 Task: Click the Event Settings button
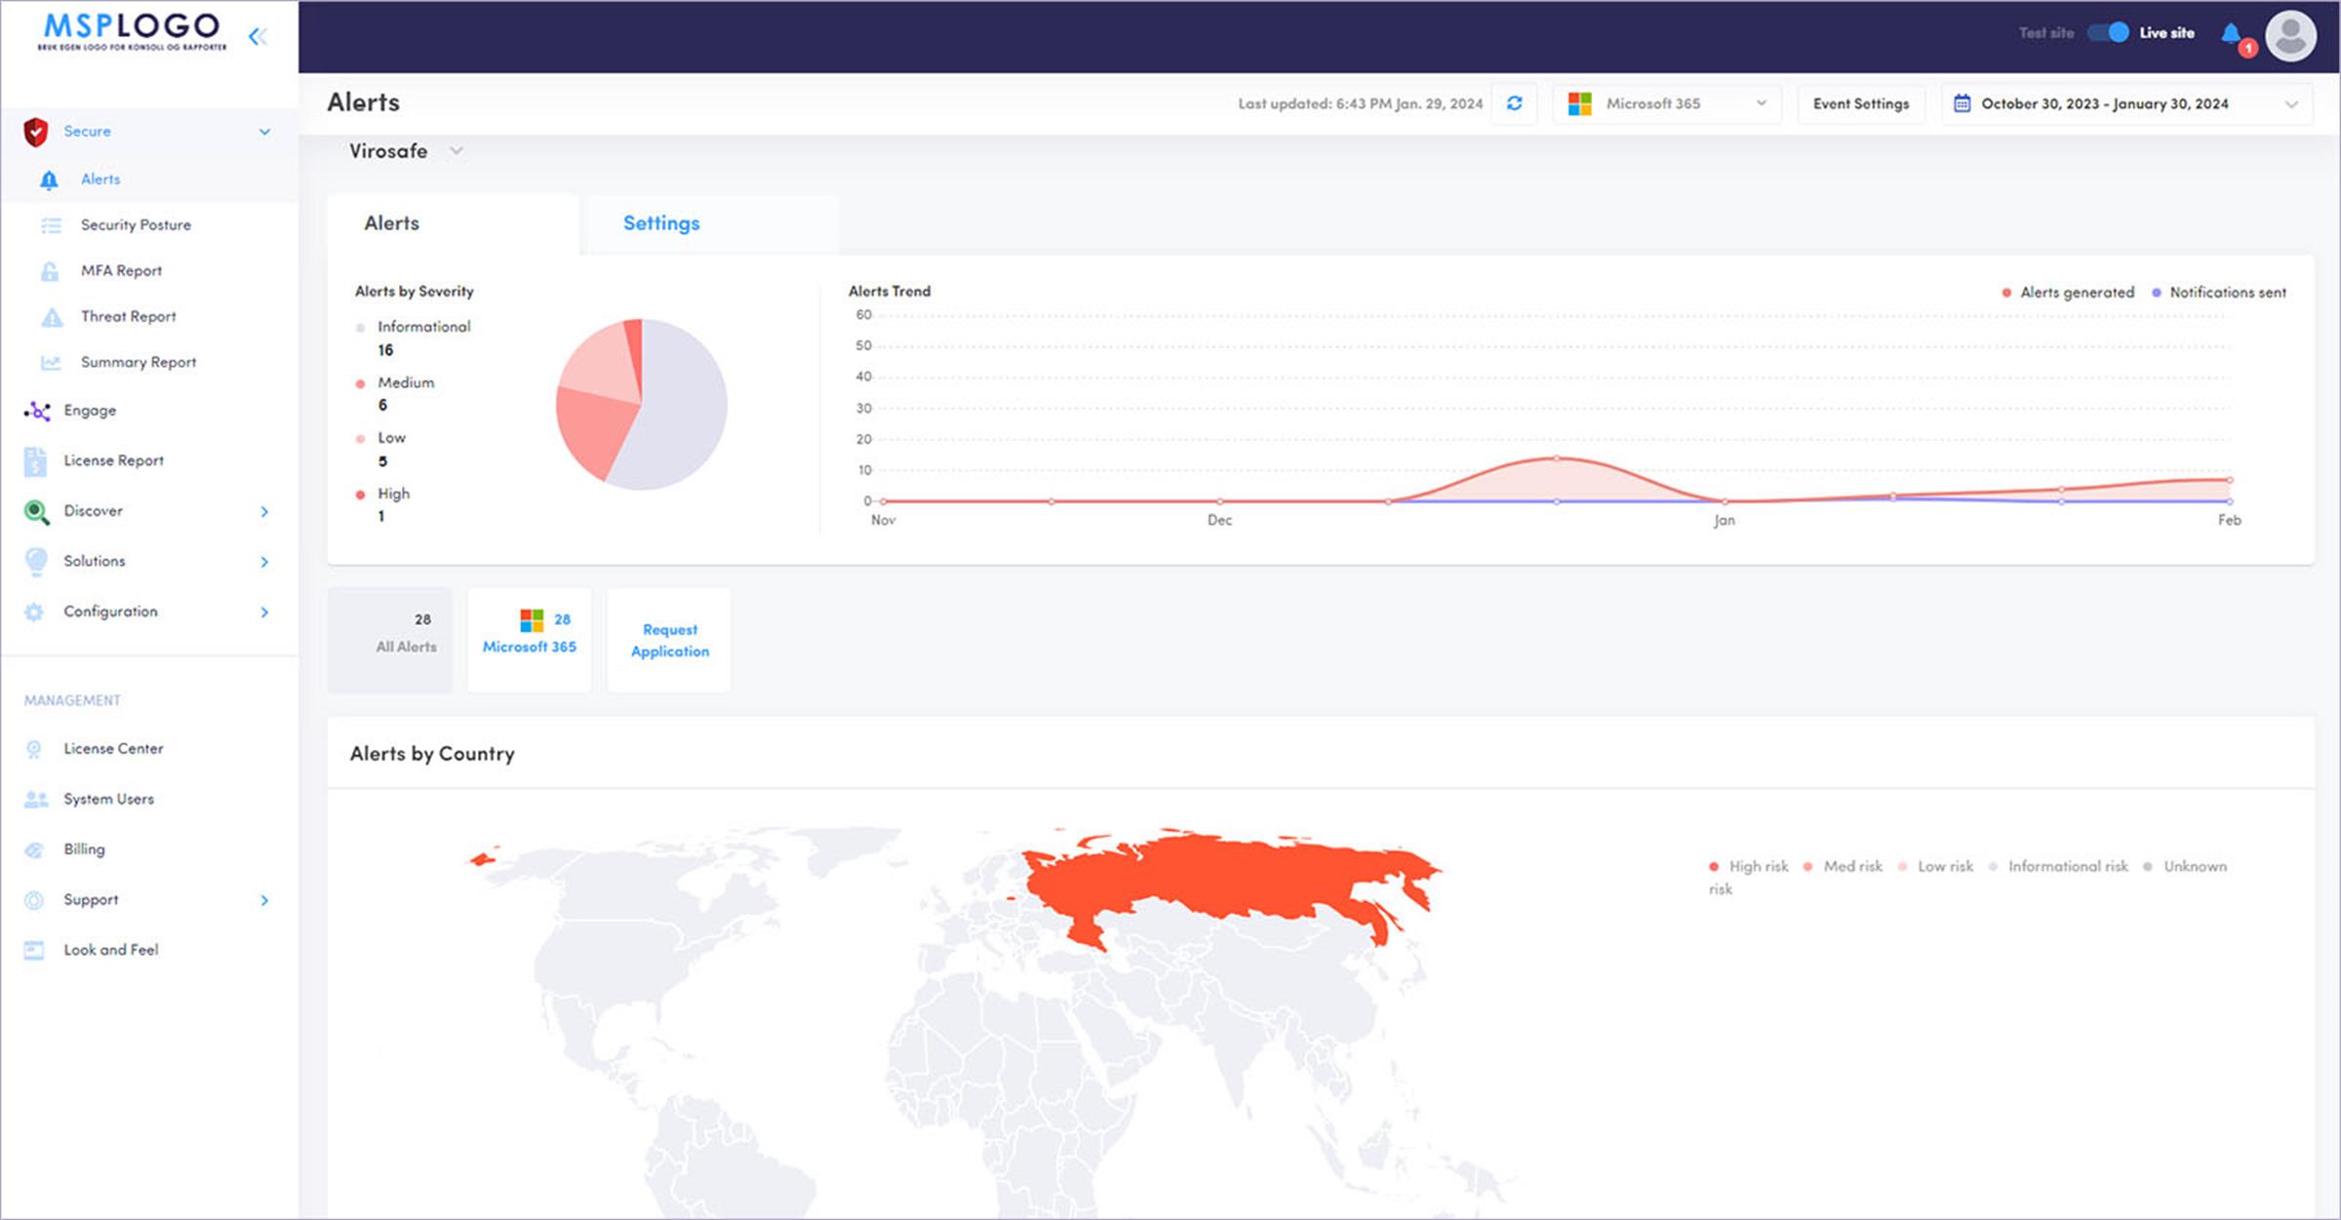click(x=1861, y=103)
